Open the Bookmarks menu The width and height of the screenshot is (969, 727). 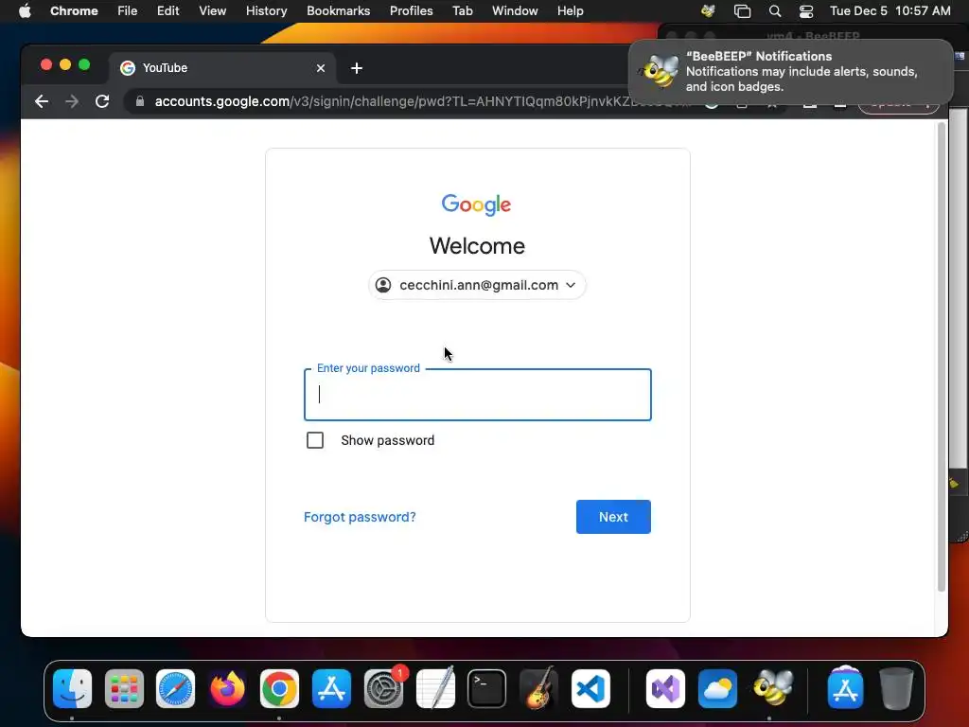click(x=339, y=10)
